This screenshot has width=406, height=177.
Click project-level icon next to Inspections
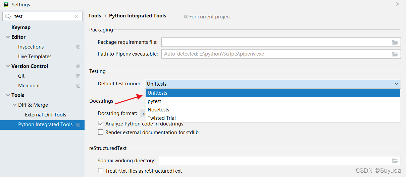coord(78,47)
